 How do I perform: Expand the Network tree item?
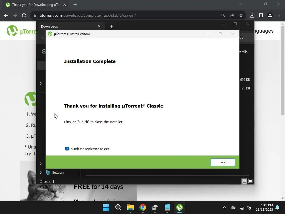(41, 172)
